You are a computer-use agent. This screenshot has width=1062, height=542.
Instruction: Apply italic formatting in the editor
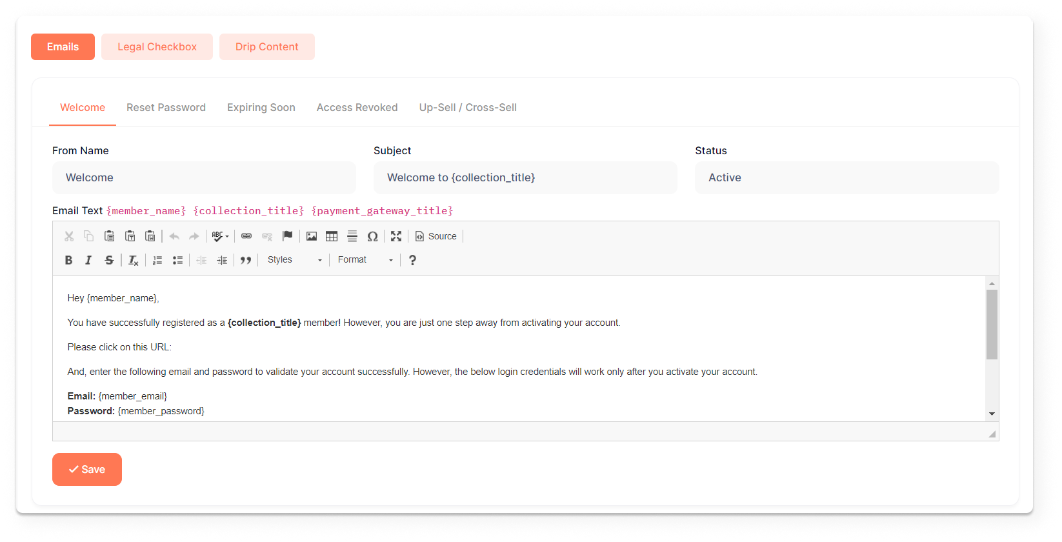[x=88, y=260]
